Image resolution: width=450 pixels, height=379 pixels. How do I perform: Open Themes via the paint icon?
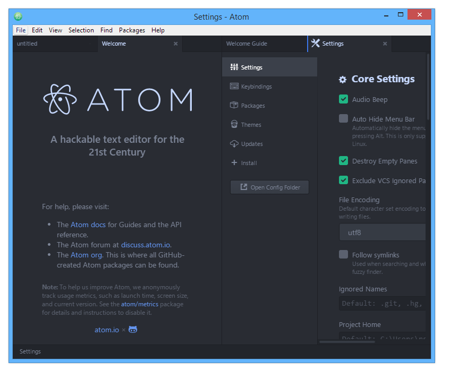click(x=234, y=124)
